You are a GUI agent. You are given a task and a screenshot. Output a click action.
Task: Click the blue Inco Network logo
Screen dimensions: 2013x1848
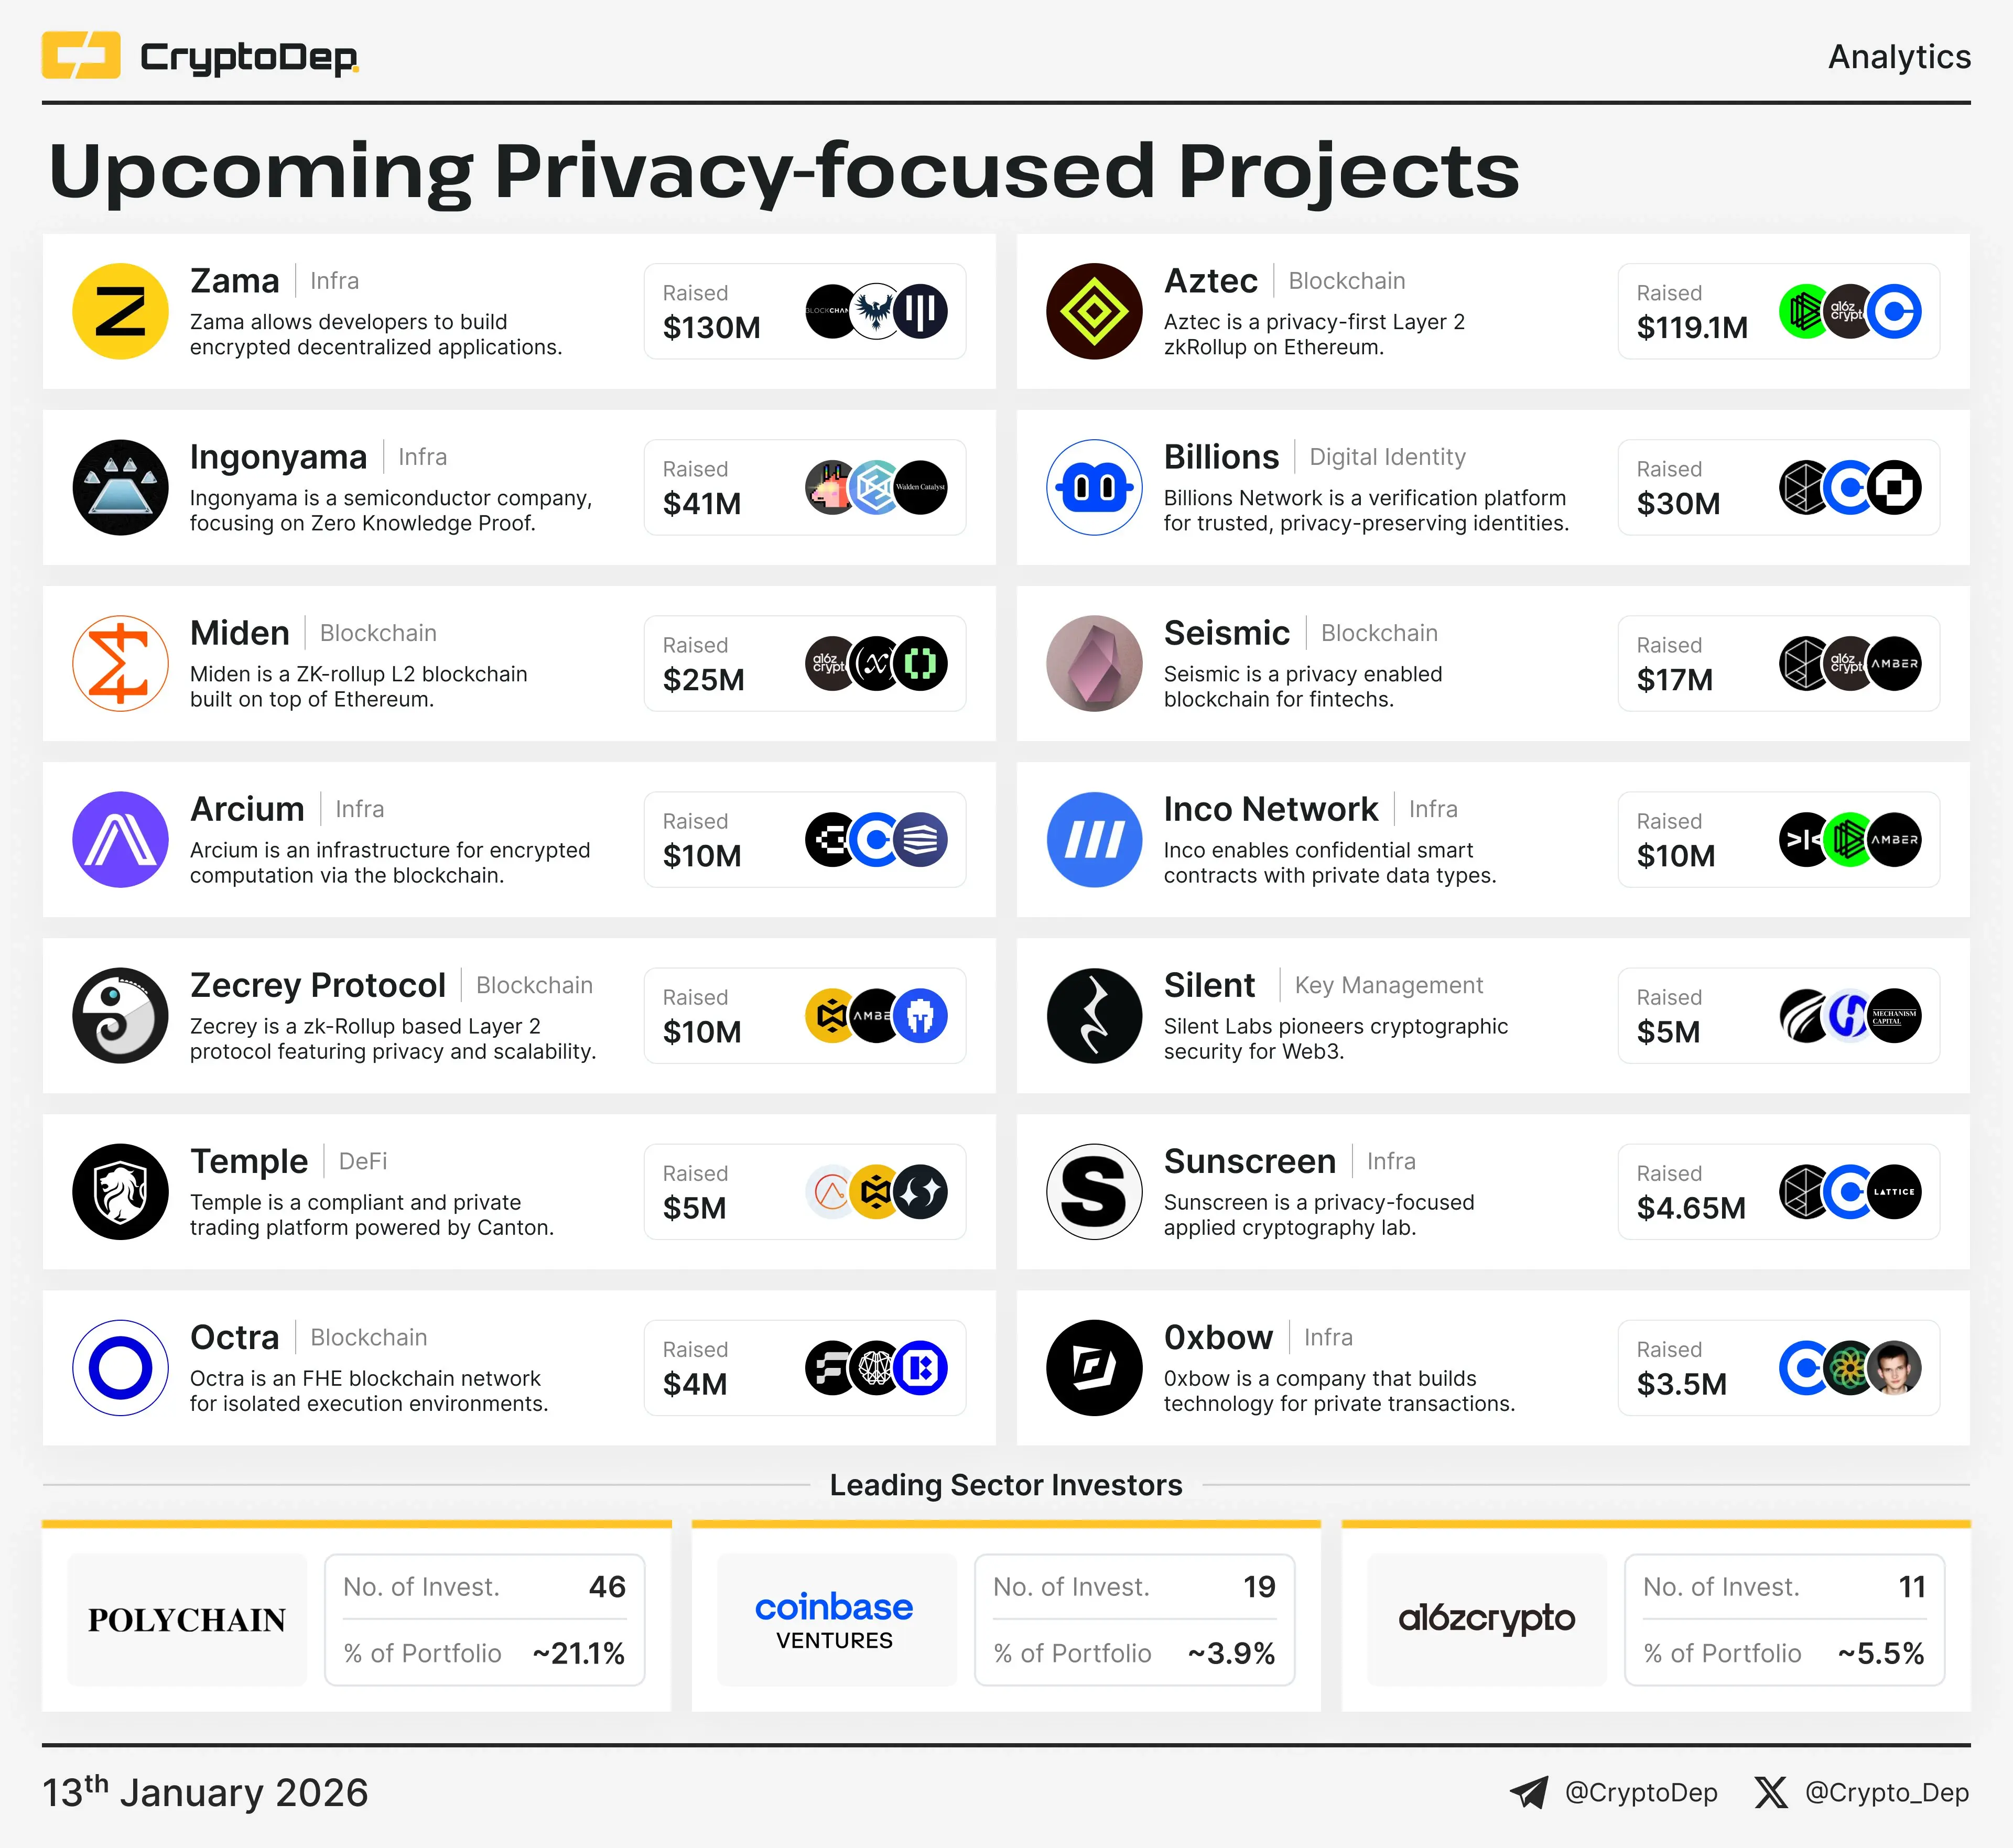tap(1094, 839)
